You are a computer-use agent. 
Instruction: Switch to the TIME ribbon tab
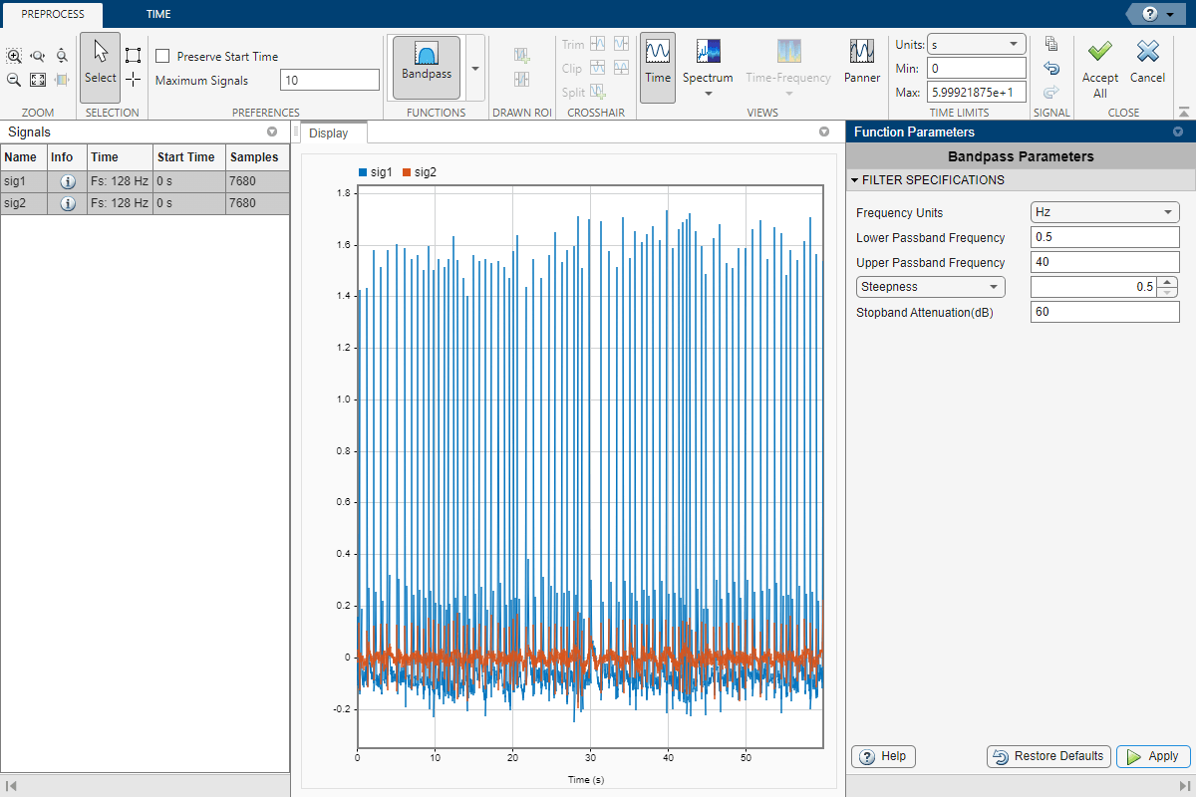(157, 14)
